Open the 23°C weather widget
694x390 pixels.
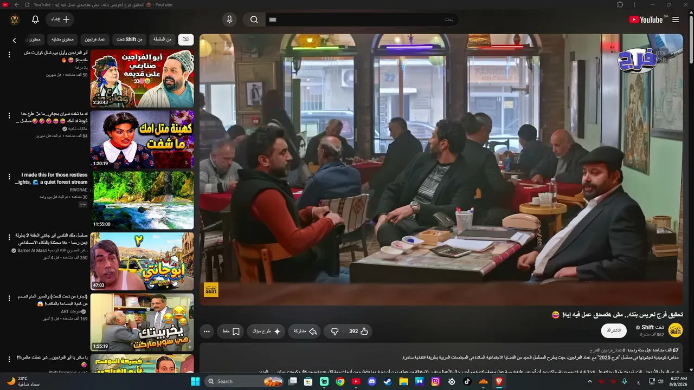(x=23, y=381)
